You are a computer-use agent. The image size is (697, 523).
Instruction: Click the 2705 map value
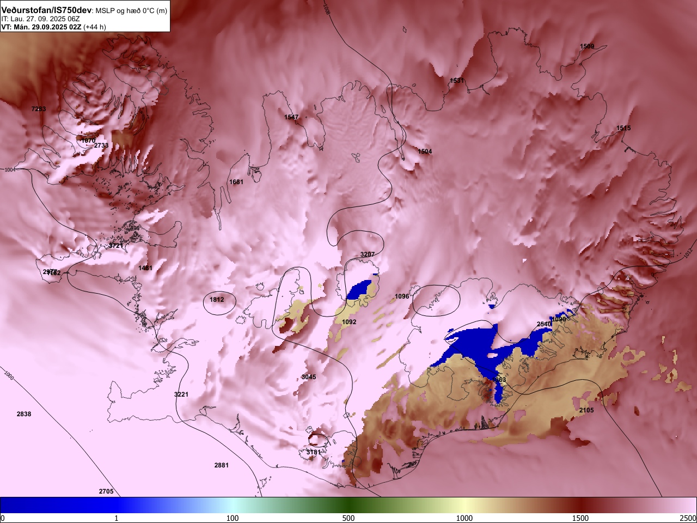[106, 491]
